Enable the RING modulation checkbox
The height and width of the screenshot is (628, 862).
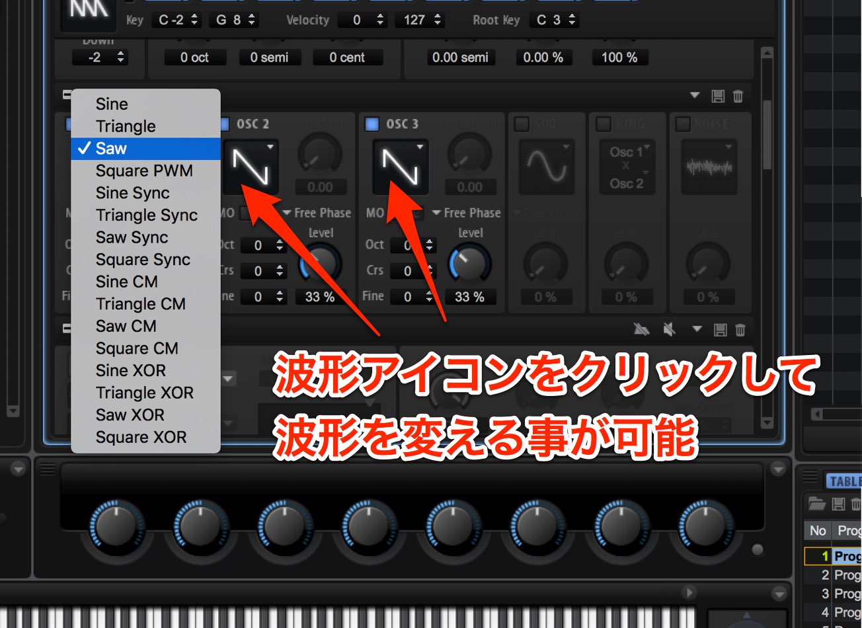pos(603,124)
